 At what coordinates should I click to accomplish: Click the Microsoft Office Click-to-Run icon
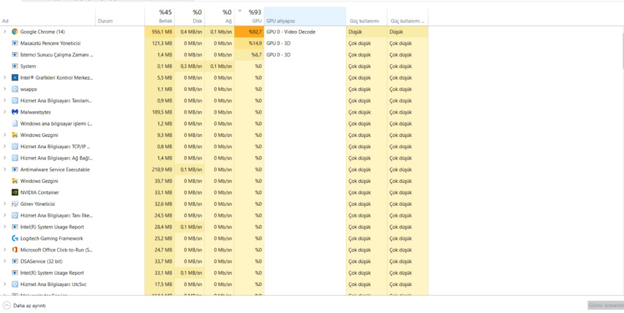click(15, 250)
